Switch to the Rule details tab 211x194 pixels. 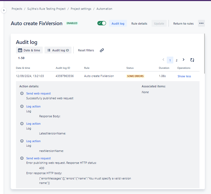139,24
